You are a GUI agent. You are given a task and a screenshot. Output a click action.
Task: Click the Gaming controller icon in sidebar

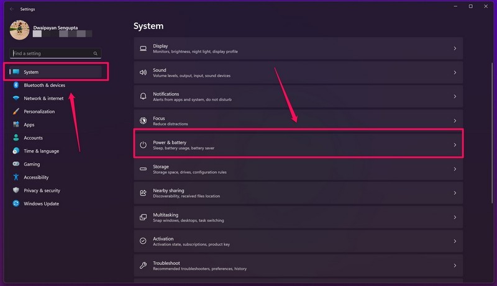[x=16, y=164]
